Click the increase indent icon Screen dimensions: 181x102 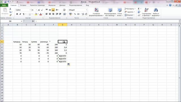pos(60,14)
